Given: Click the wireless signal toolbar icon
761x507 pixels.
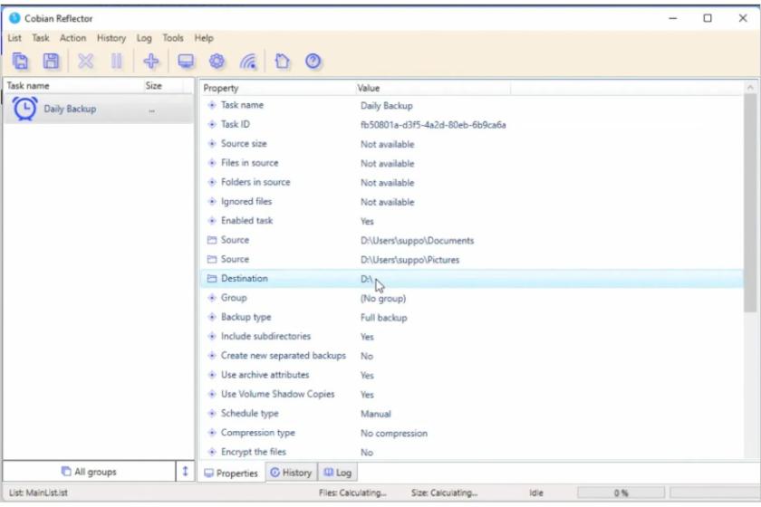Looking at the screenshot, I should (x=248, y=62).
